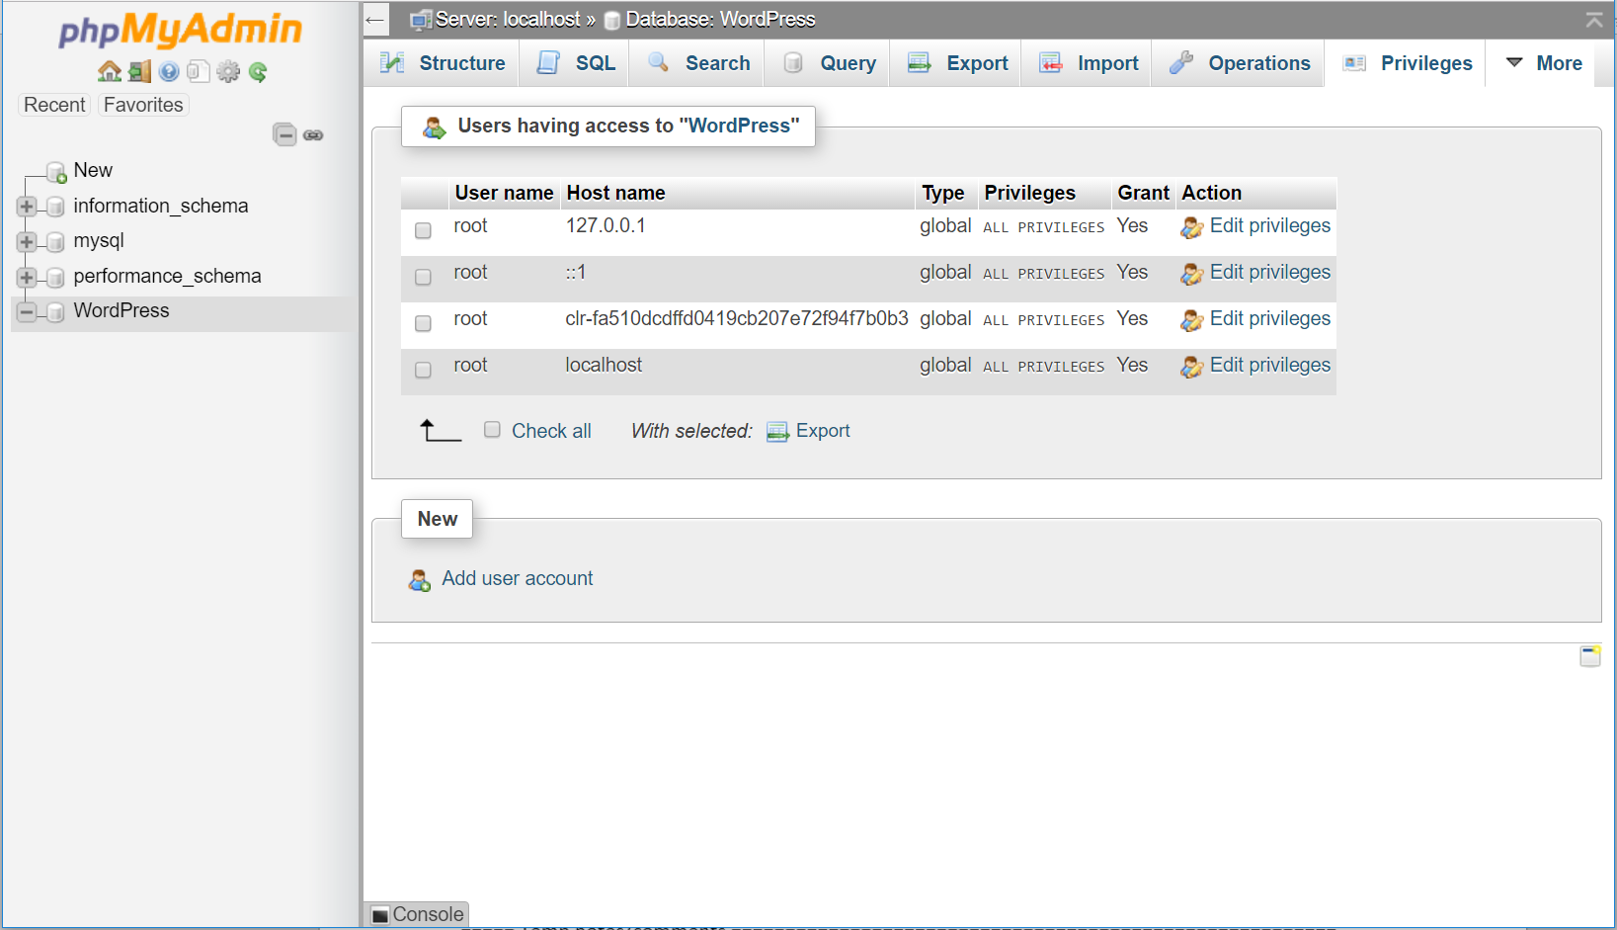Open the Query tab

coord(829,63)
